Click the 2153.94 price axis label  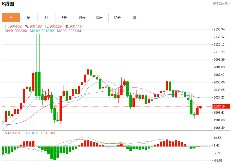[219, 29]
